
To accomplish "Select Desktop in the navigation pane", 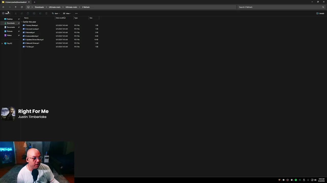I will point(10,19).
